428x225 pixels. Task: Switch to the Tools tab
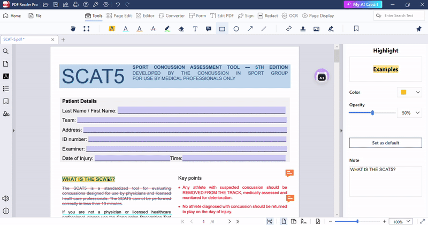pyautogui.click(x=94, y=16)
